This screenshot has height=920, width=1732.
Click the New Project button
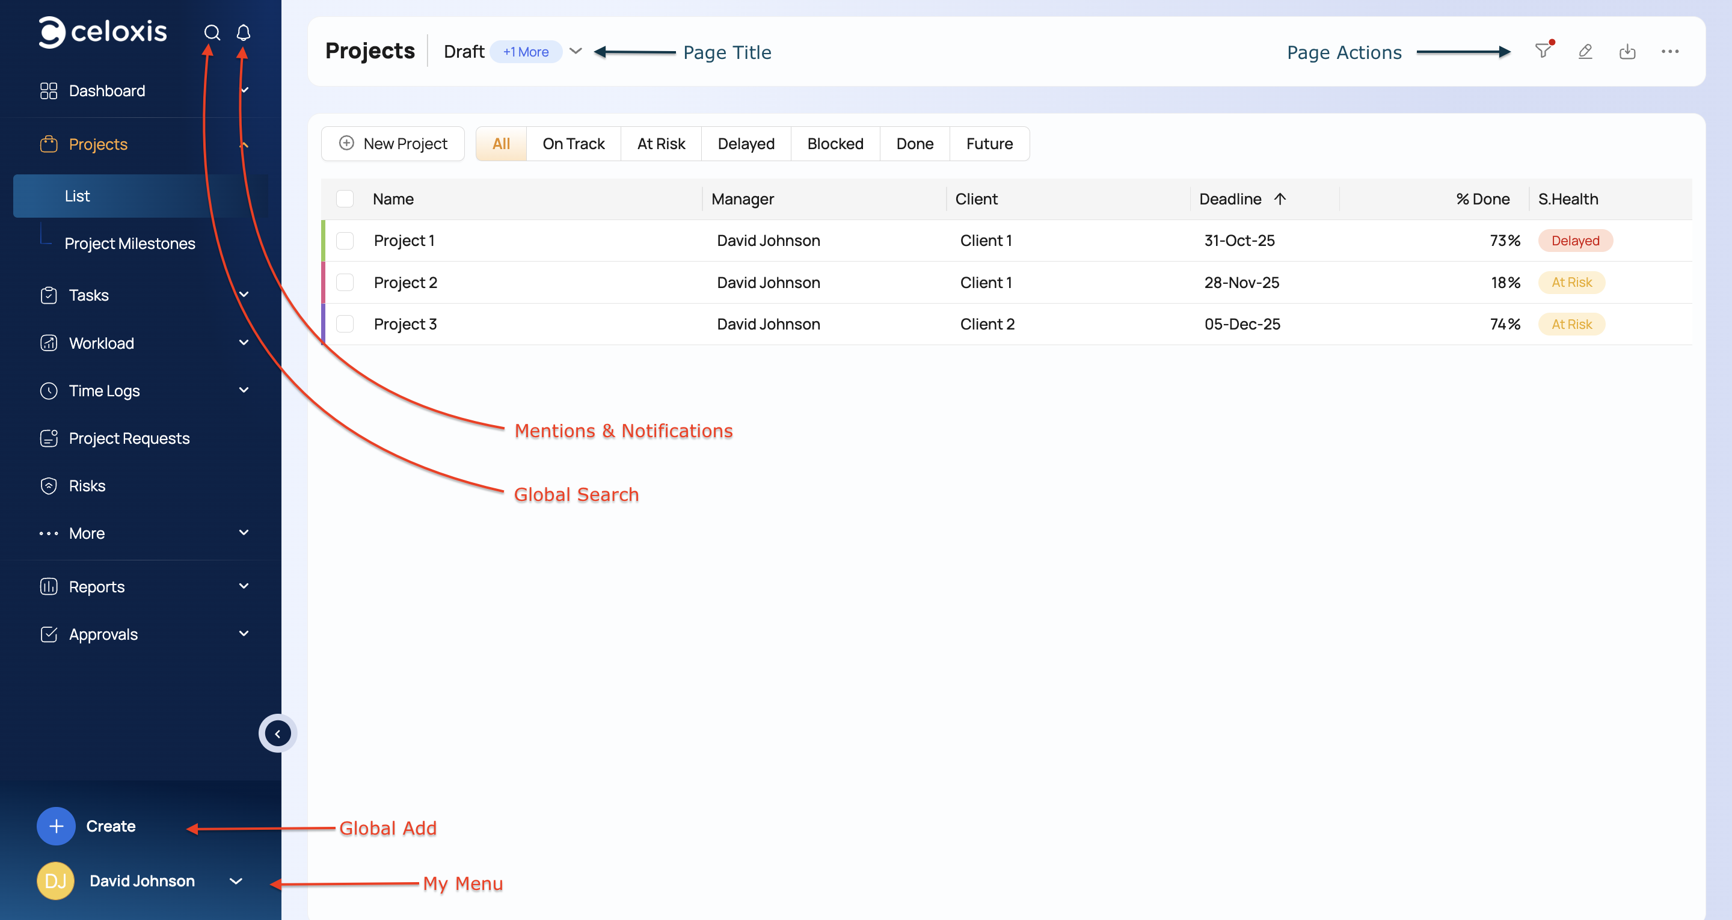pos(393,144)
